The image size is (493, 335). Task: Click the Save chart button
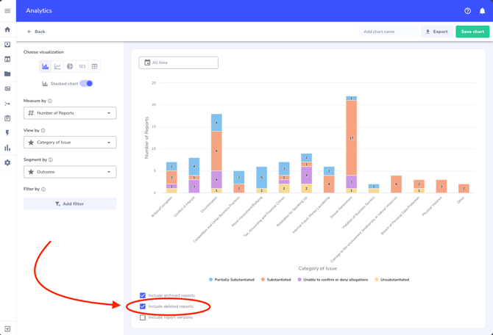472,32
